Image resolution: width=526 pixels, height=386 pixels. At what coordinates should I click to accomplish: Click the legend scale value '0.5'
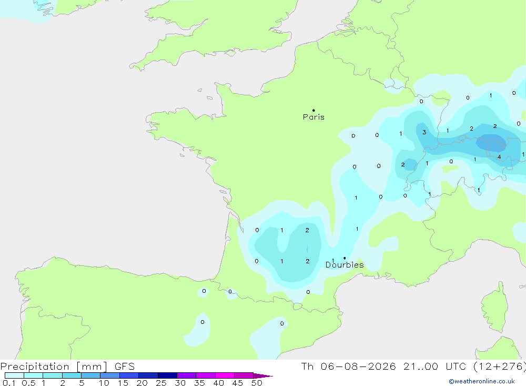[28, 383]
